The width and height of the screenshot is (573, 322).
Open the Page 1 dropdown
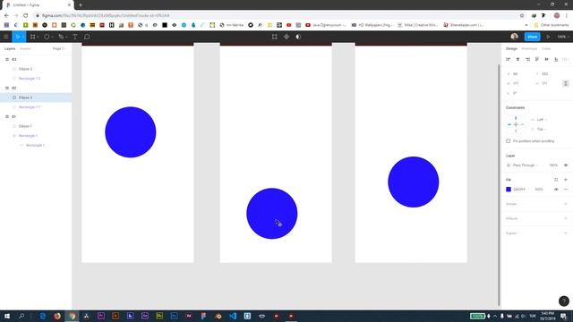point(59,48)
